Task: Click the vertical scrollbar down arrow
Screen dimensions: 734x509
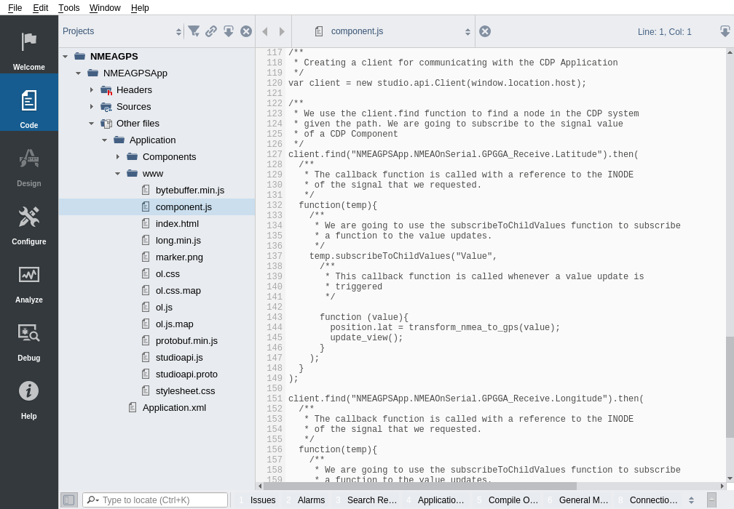Action: (730, 478)
